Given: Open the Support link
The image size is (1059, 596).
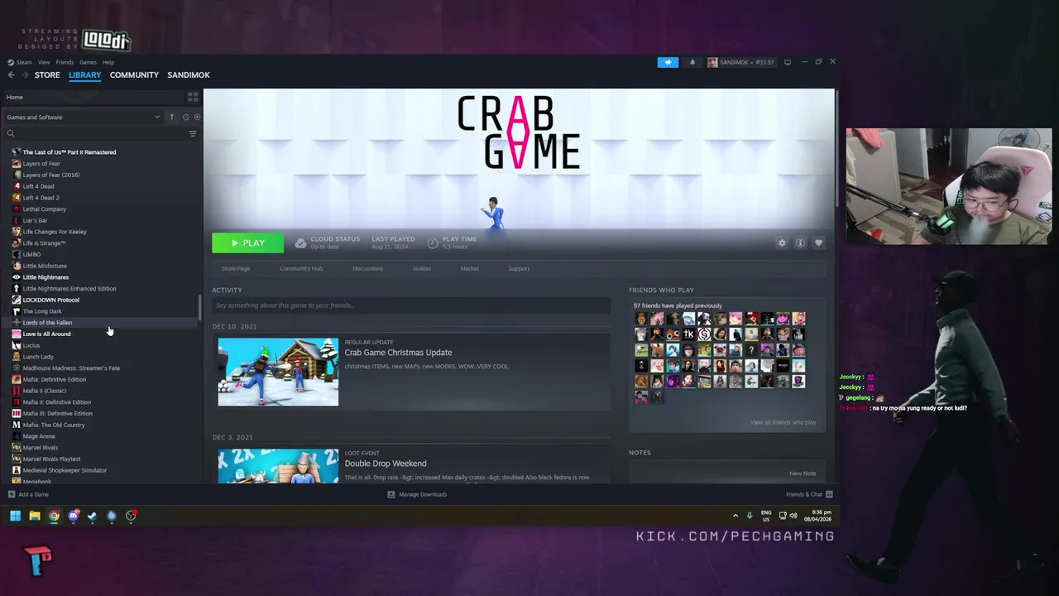Looking at the screenshot, I should click(519, 268).
